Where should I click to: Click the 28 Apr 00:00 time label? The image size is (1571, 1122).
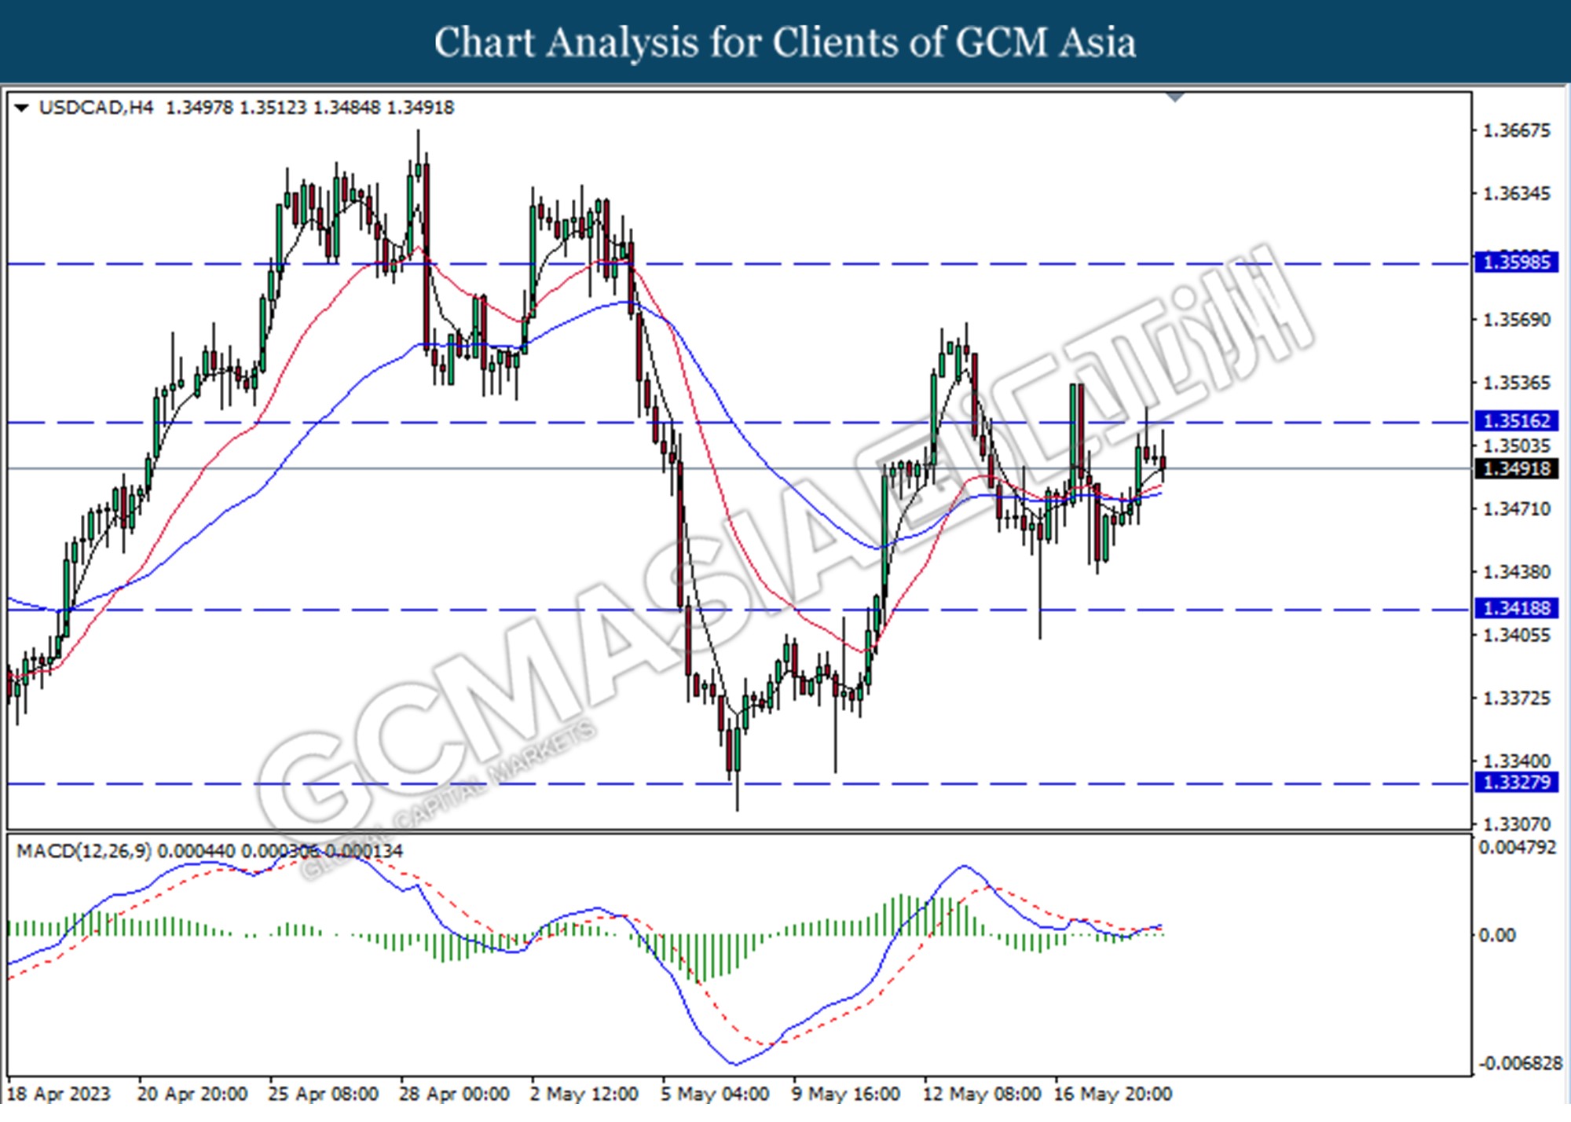point(454,1094)
